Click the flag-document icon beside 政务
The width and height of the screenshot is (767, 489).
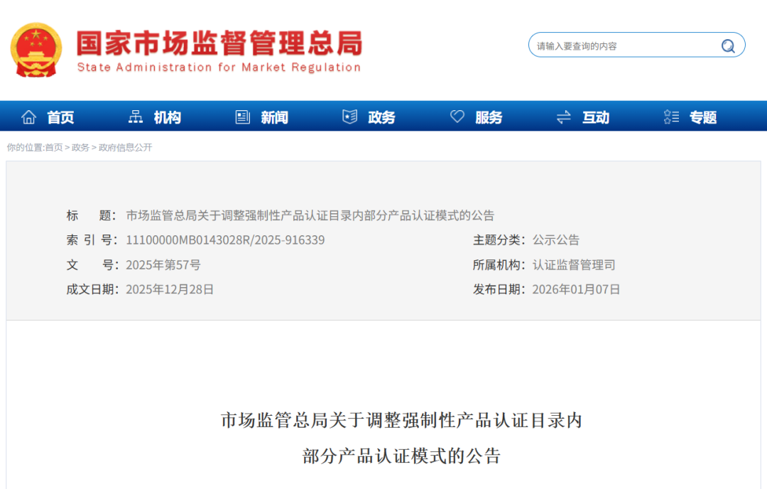[x=349, y=117]
